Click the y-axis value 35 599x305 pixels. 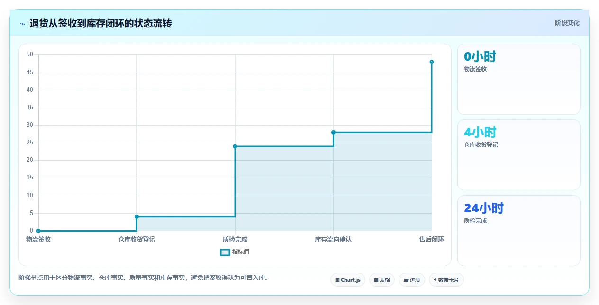tap(29, 108)
